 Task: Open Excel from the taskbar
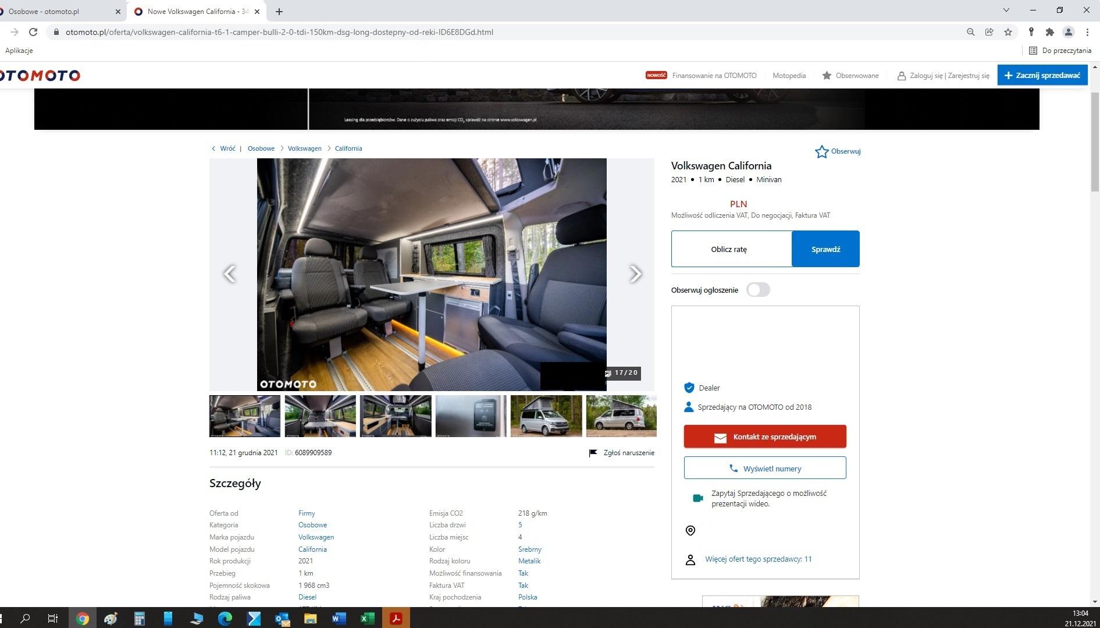coord(367,618)
